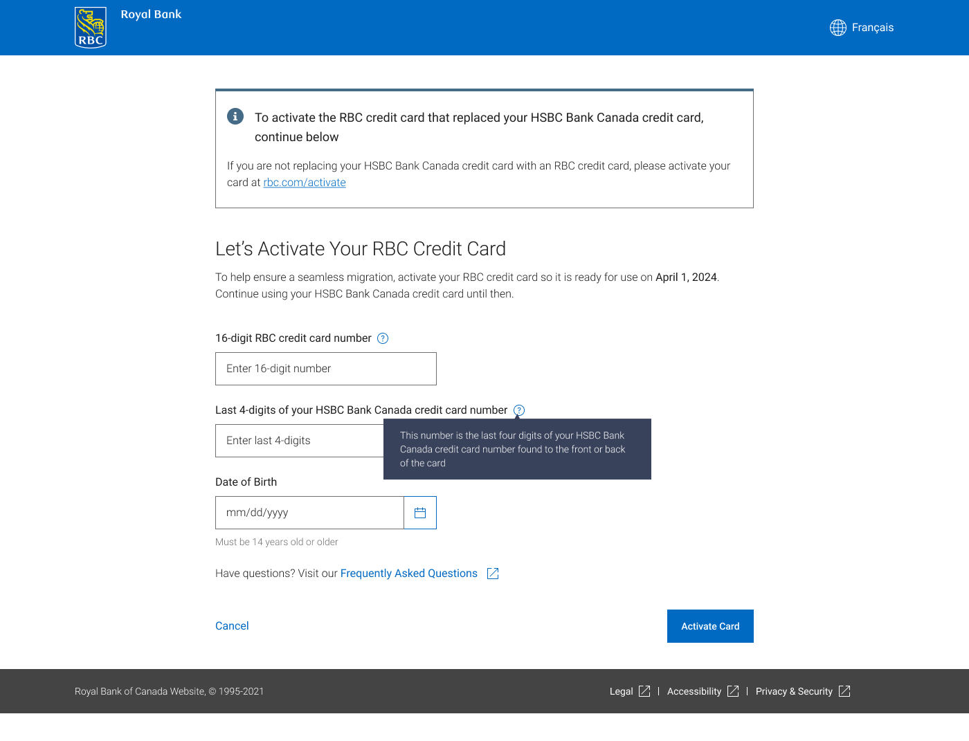Screen dimensions: 969x741
Task: Open Privacy & Security footer link
Action: tap(794, 691)
